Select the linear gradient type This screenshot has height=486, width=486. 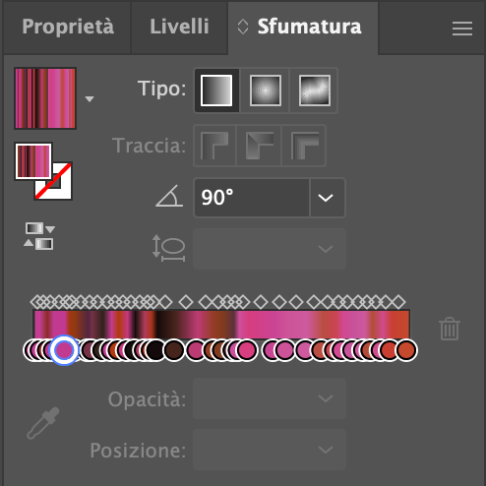(x=216, y=91)
